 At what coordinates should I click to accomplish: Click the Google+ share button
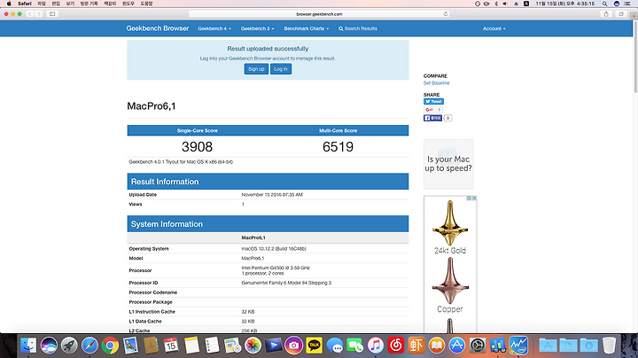[429, 110]
